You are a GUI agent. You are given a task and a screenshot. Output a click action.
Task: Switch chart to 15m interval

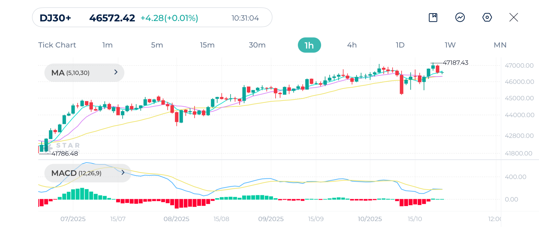[x=207, y=45]
